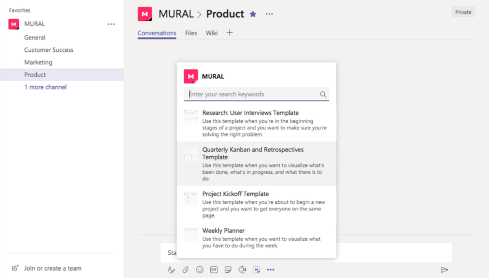489x278 pixels.
Task: Click the MURAL logo in popup header
Action: tap(191, 76)
